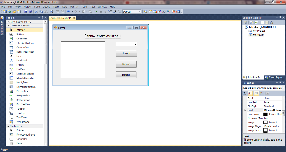Click the Image property white swatch
This screenshot has height=152, width=286.
tap(265, 122)
